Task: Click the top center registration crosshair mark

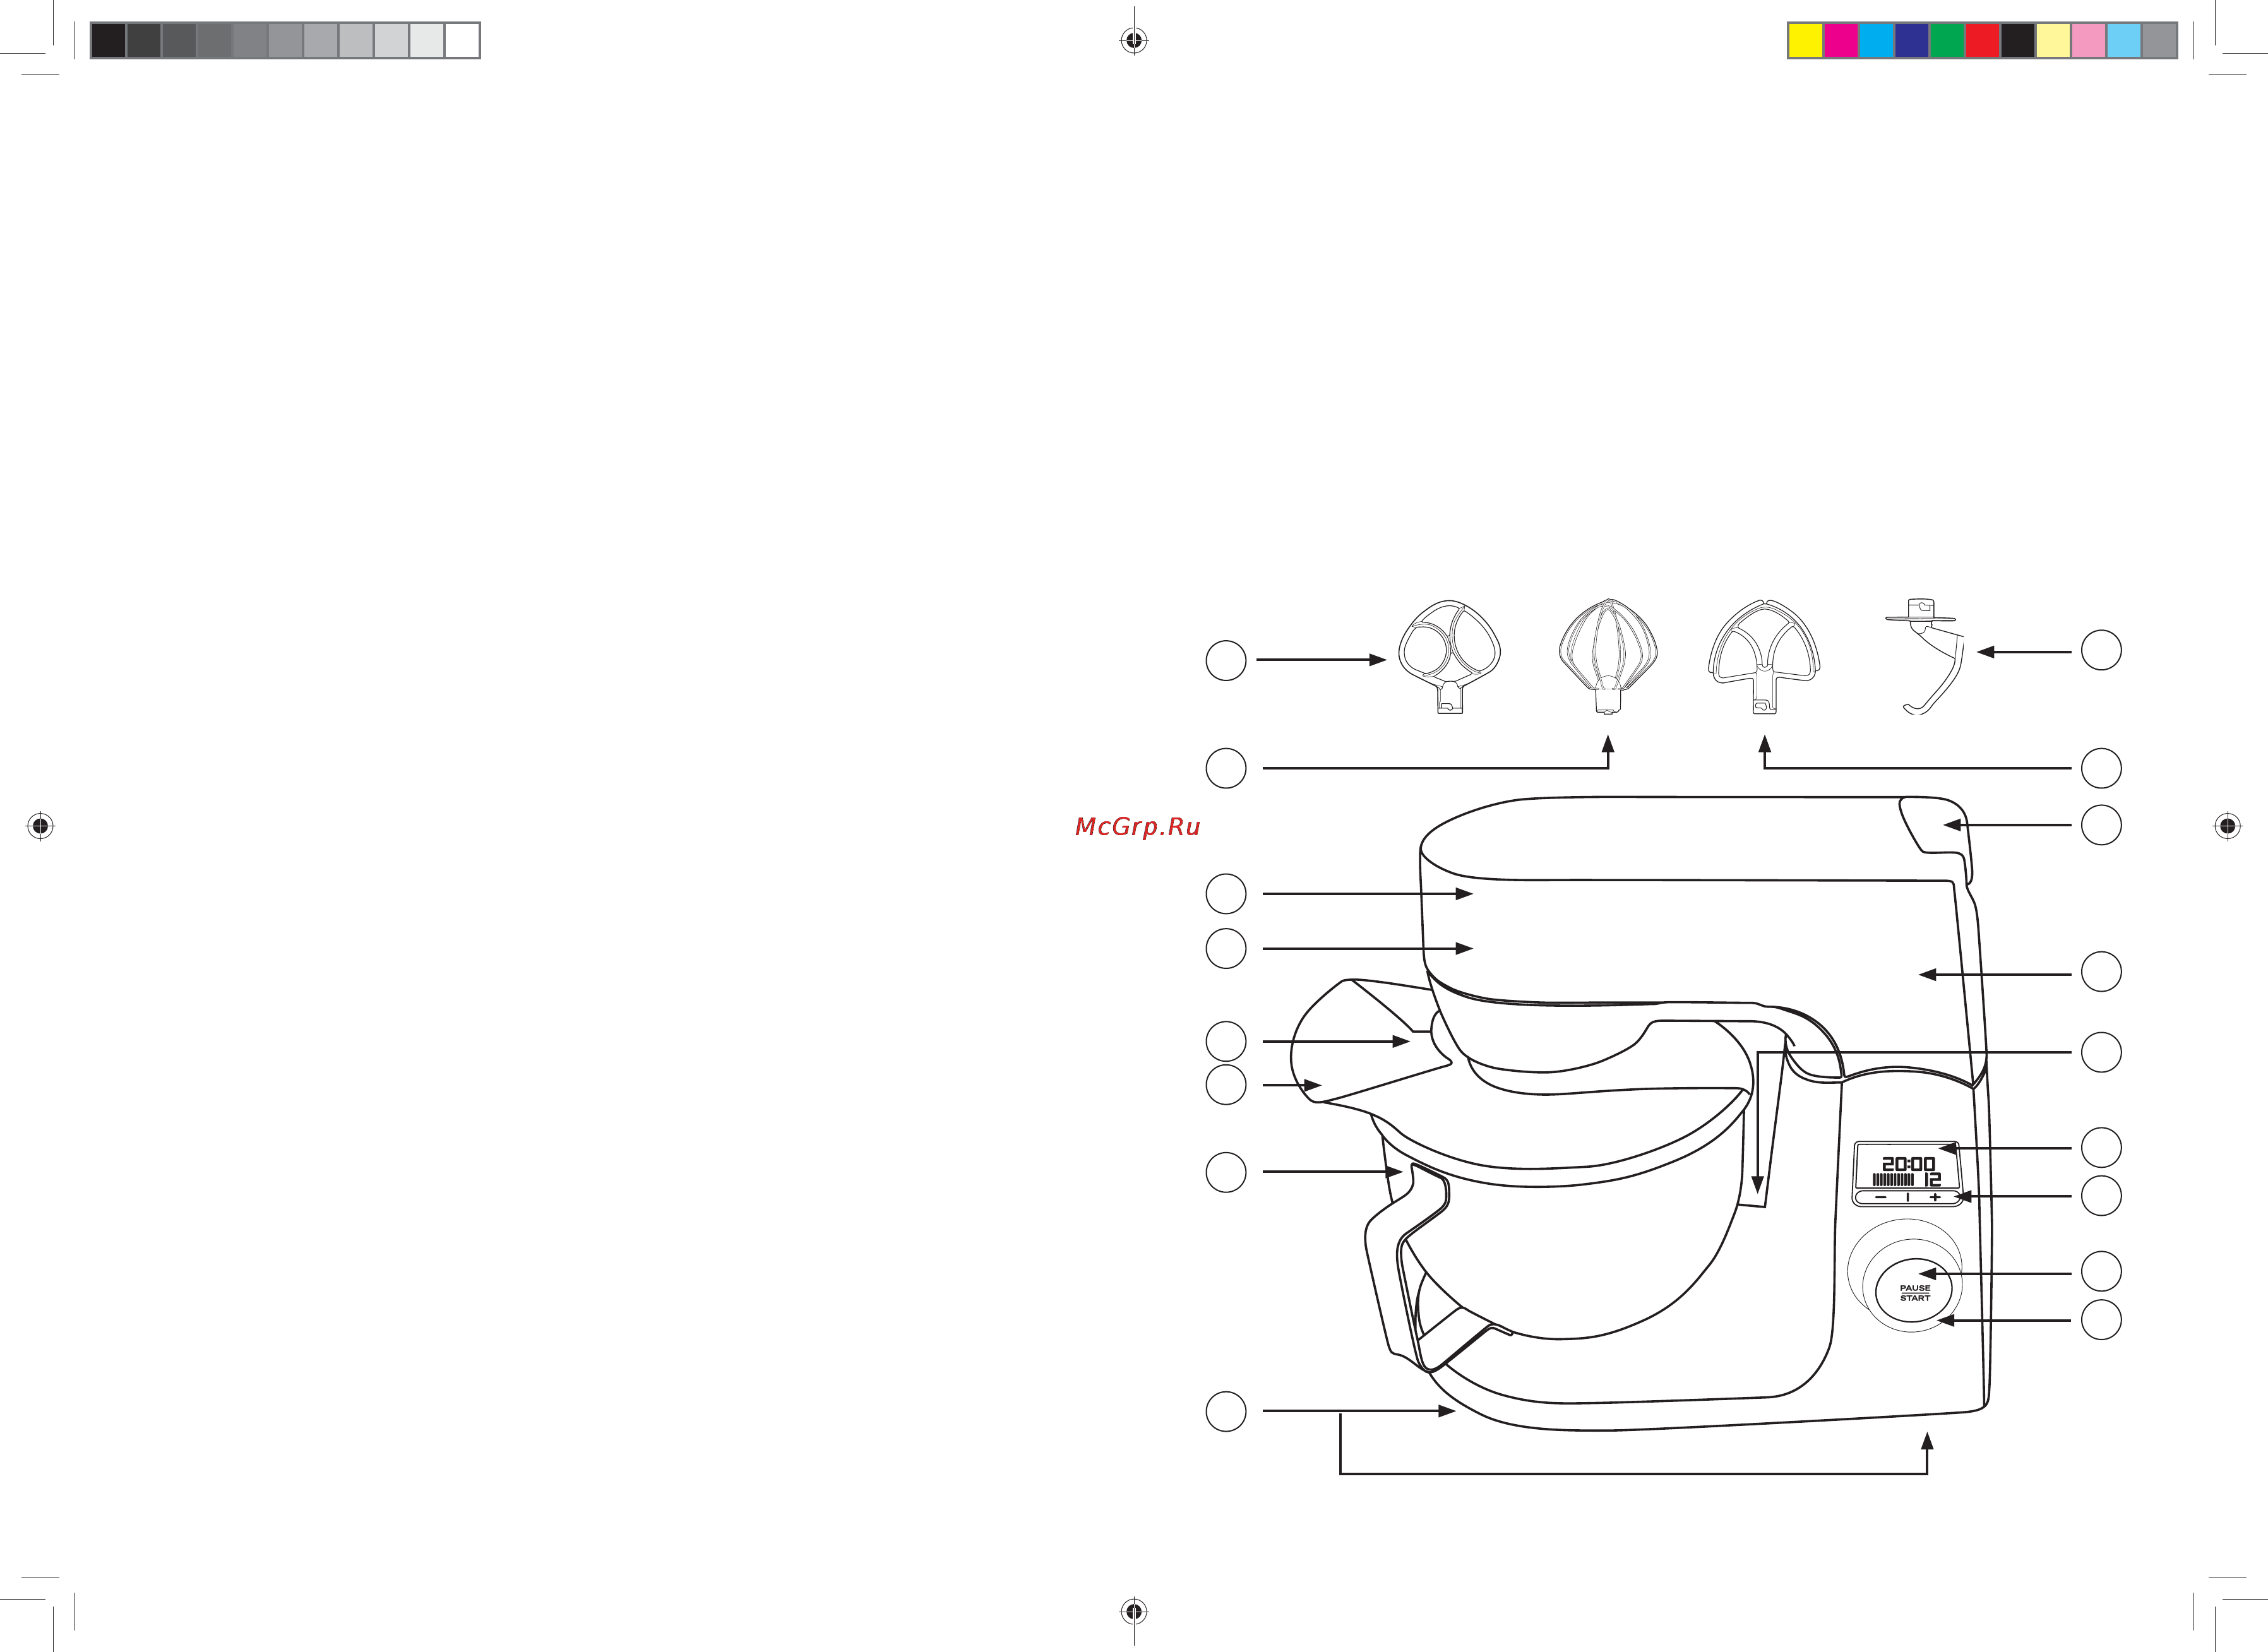Action: [x=1133, y=40]
